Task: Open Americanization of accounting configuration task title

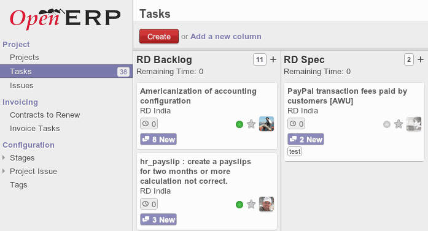Action: coord(198,96)
